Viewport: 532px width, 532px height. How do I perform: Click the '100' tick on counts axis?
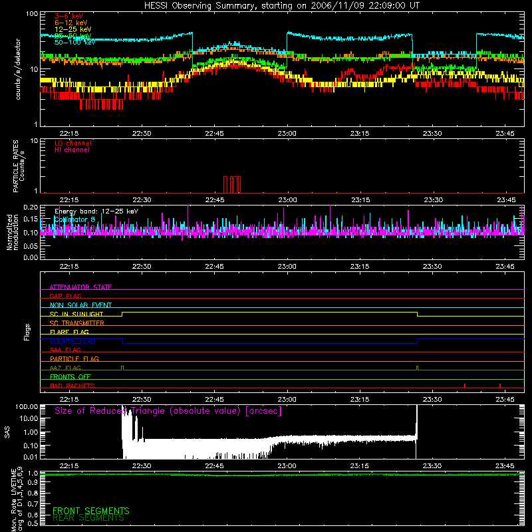point(32,14)
